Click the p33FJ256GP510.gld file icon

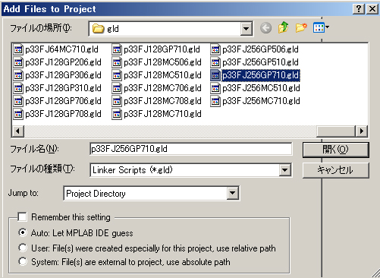click(215, 62)
